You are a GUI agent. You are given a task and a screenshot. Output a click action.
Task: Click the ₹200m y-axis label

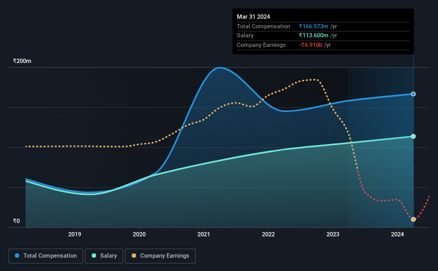point(22,61)
